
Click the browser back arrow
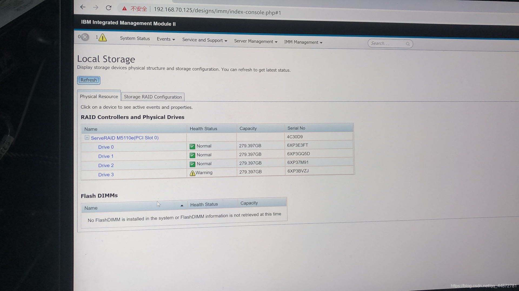pyautogui.click(x=83, y=7)
